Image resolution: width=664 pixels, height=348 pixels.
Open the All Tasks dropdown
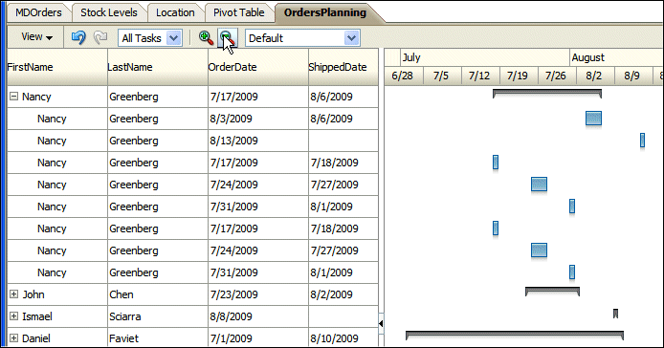click(150, 38)
